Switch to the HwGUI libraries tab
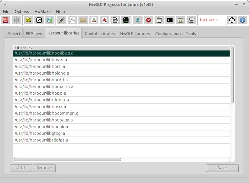 click(x=135, y=33)
